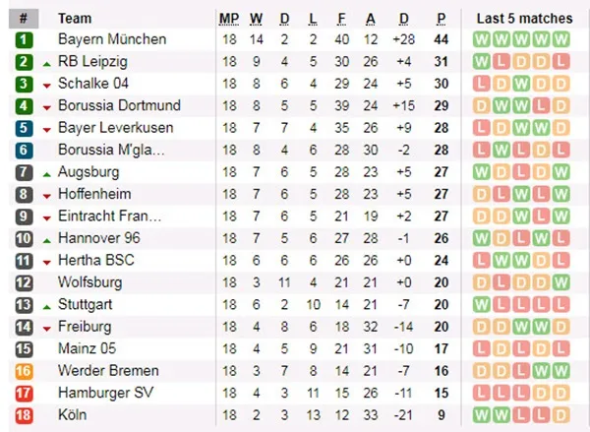The width and height of the screenshot is (590, 432).
Task: Sort by points P column header
Action: 442,19
